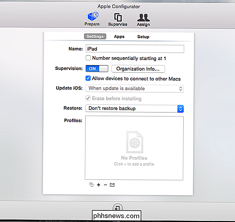The image size is (235, 222).
Task: Open the Restore backup dropdown
Action: click(134, 108)
